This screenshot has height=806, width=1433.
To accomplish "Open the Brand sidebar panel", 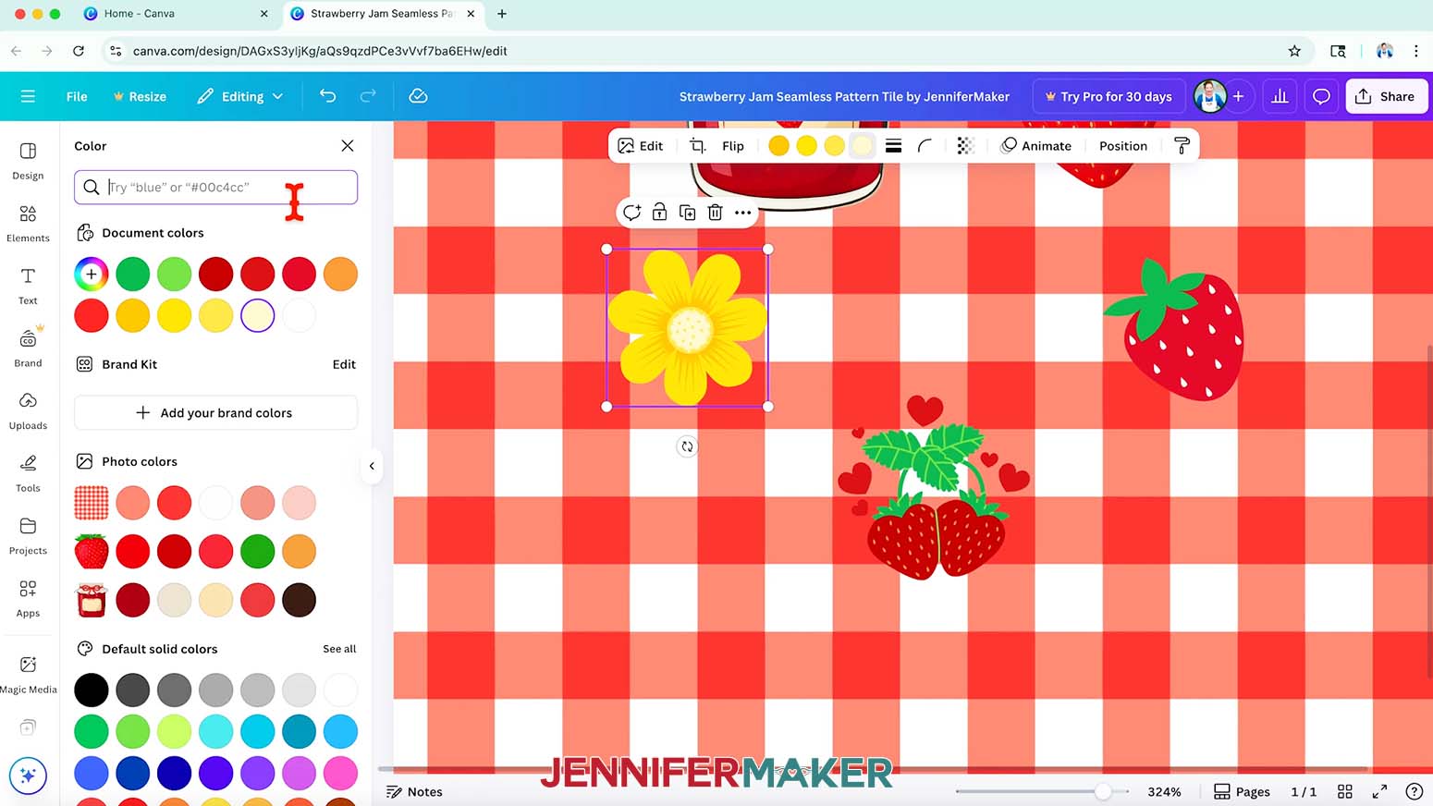I will click(x=28, y=348).
